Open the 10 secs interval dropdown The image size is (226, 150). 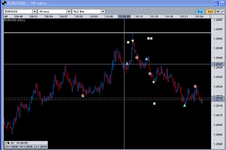69,12
